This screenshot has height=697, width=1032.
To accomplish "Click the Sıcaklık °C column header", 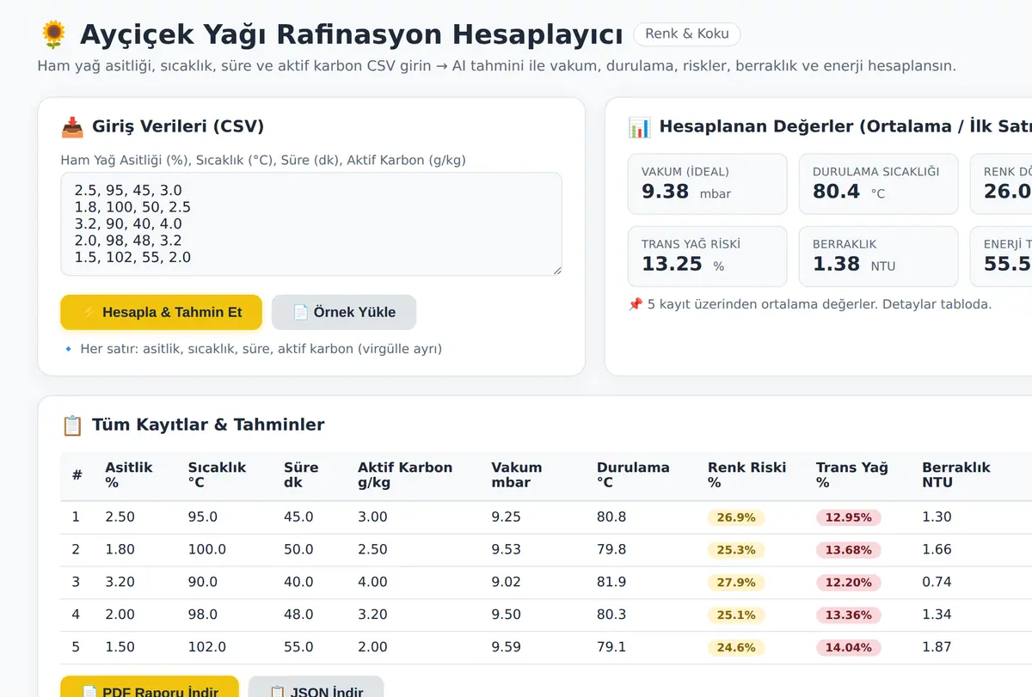I will pyautogui.click(x=217, y=475).
